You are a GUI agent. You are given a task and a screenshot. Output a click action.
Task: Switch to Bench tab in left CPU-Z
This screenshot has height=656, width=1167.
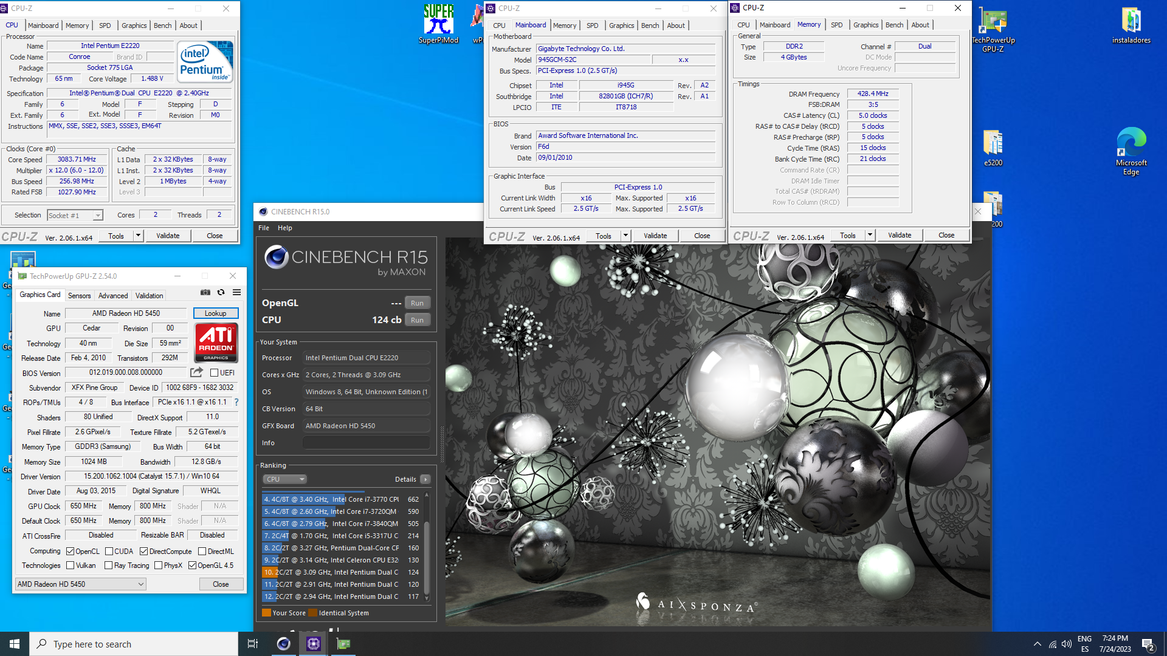(162, 26)
